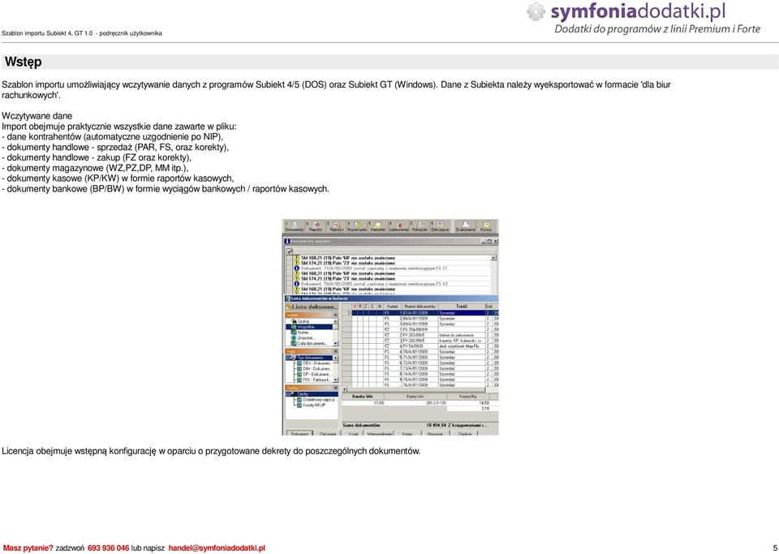Open the Wskaźniki toolbar icon
The height and width of the screenshot is (554, 779).
420,227
